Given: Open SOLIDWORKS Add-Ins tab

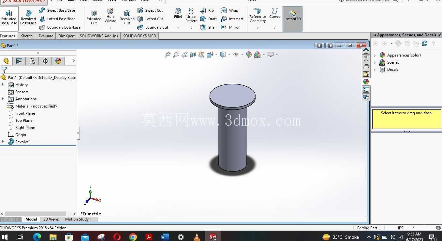Looking at the screenshot, I should [99, 36].
